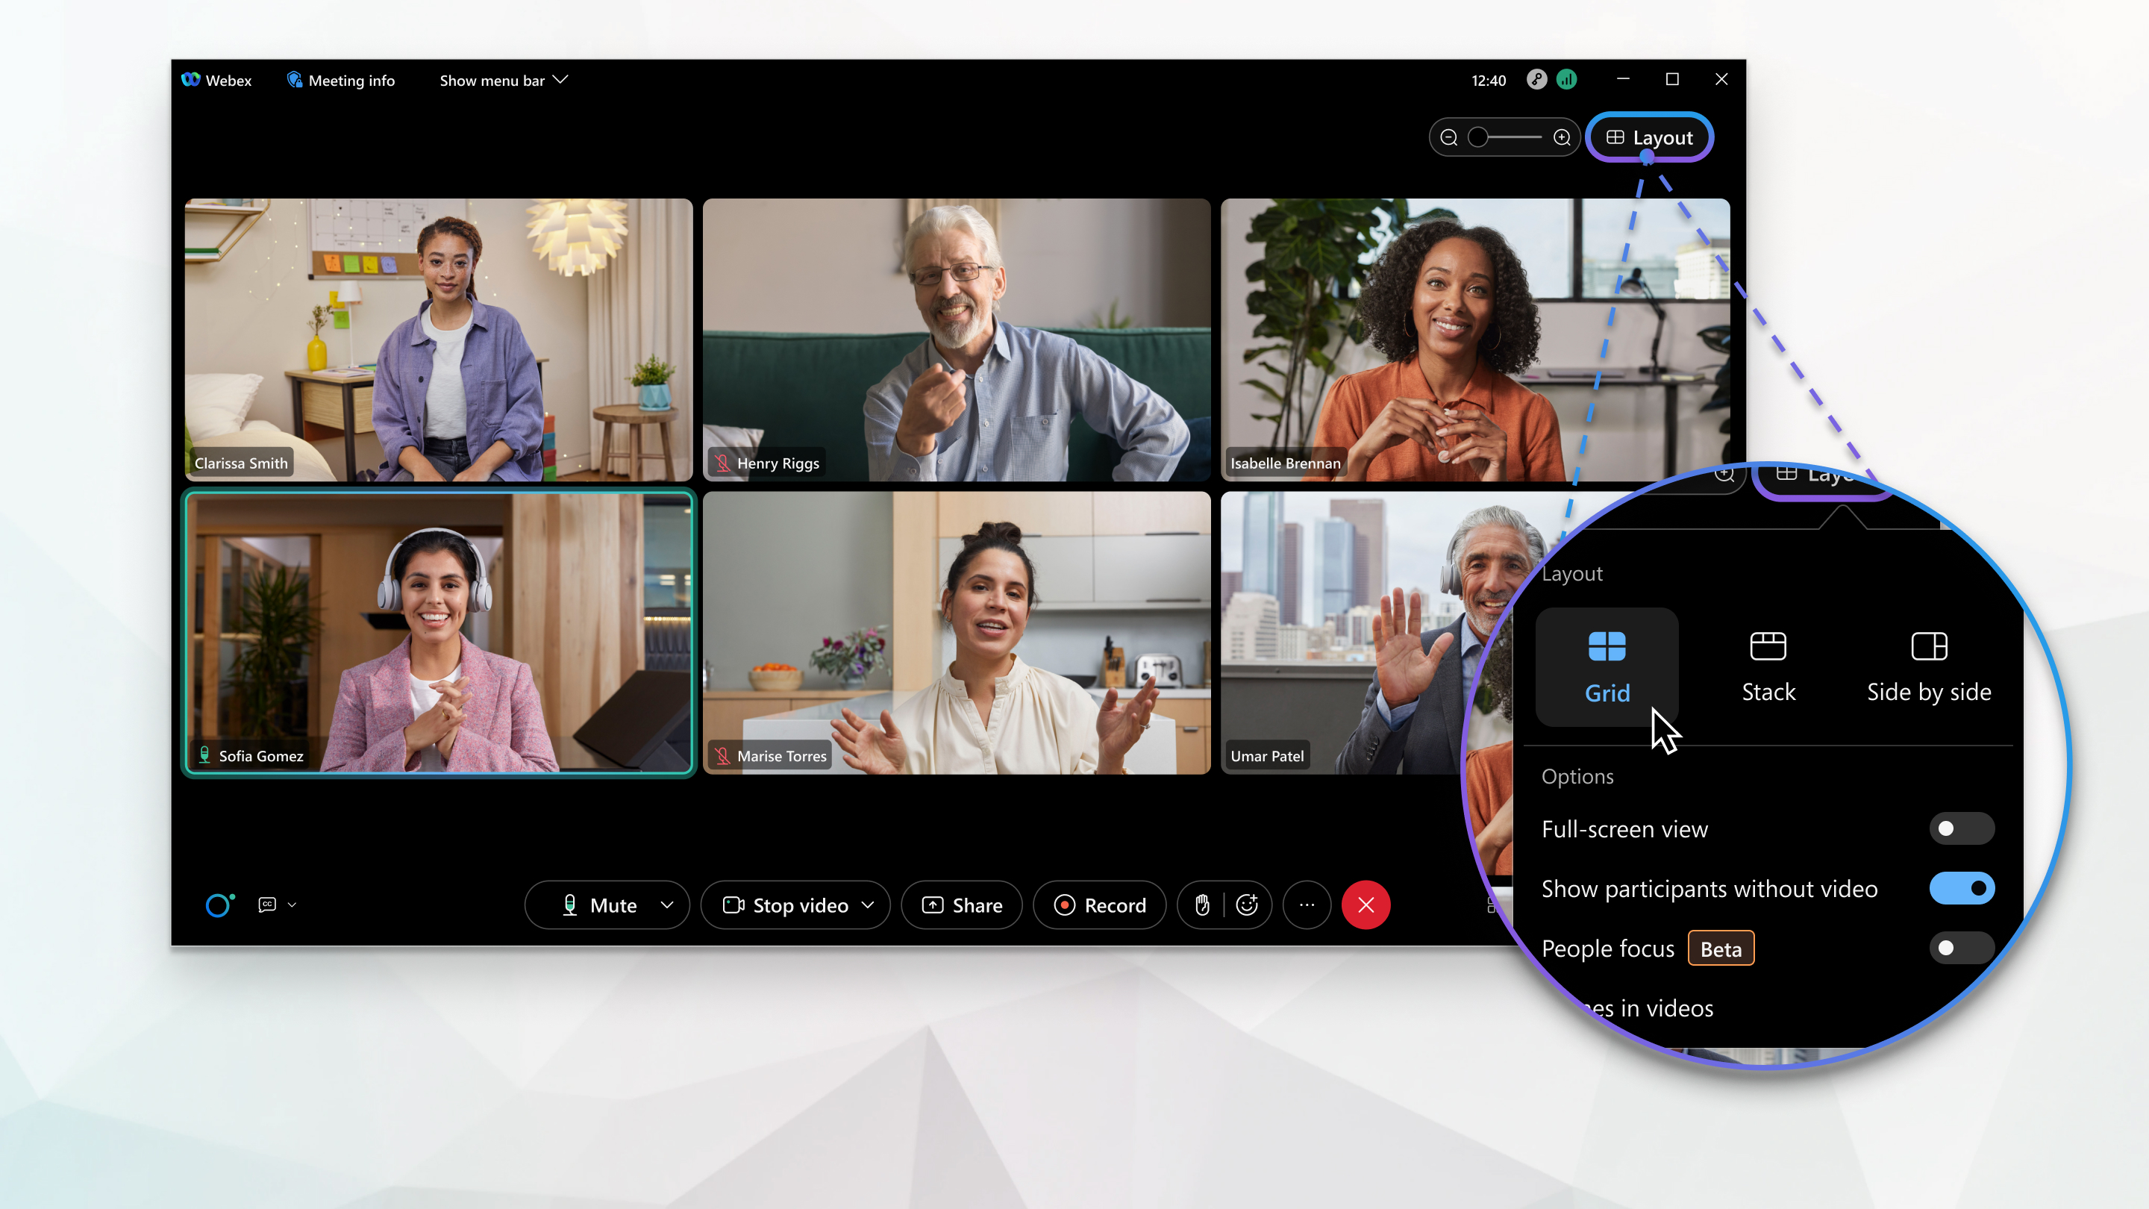Select the Stack layout view
This screenshot has height=1209, width=2149.
[x=1767, y=664]
